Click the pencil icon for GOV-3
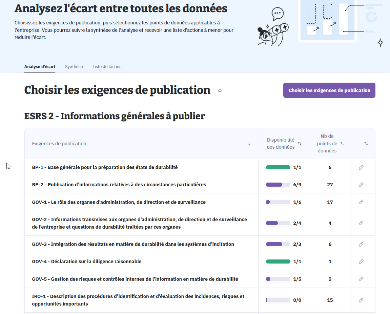The width and height of the screenshot is (390, 314). (361, 244)
